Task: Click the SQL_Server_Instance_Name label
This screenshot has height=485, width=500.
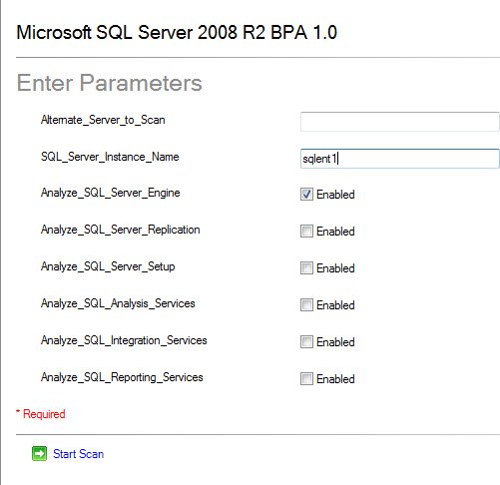Action: [110, 157]
